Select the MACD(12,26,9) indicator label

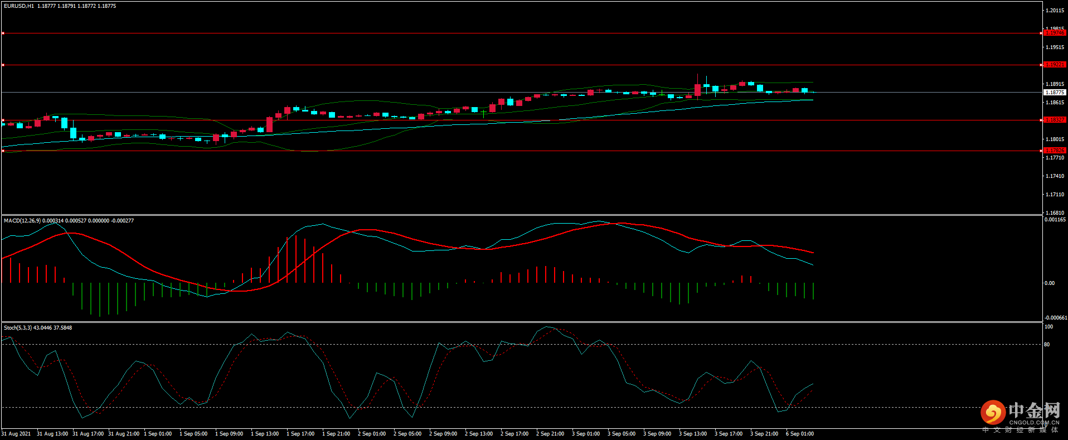(x=22, y=221)
